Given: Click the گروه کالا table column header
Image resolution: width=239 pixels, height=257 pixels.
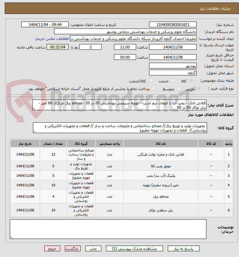Looking at the screenshot, I should coord(81,144).
